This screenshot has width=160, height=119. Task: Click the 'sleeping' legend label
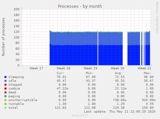point(16,77)
